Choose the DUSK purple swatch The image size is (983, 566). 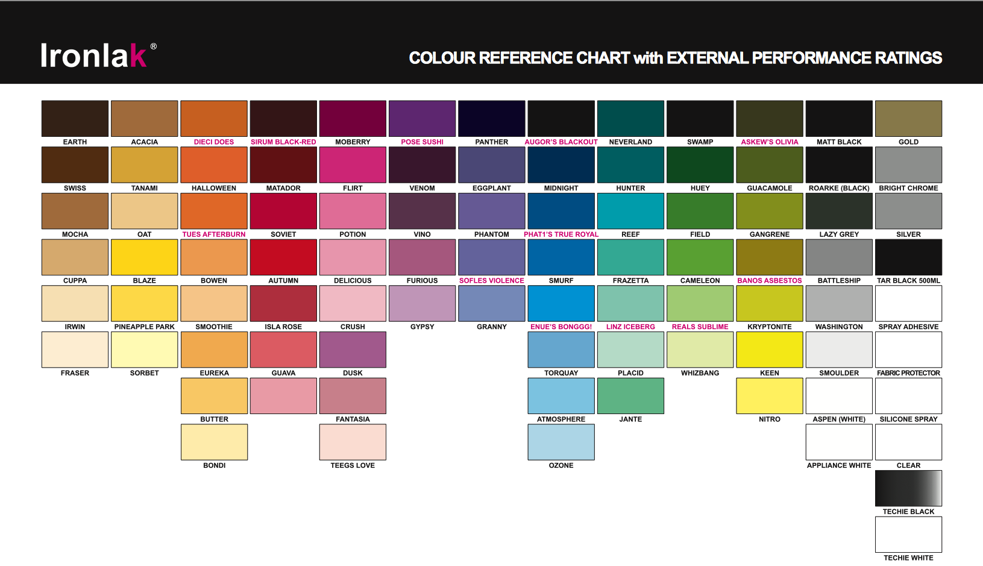point(353,350)
